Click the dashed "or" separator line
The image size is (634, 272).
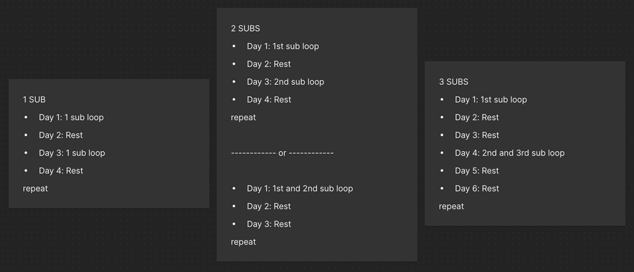[x=282, y=153]
